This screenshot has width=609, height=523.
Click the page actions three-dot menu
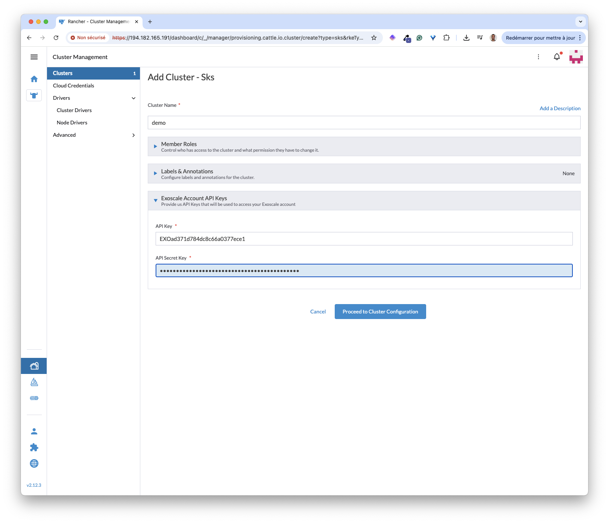(538, 57)
